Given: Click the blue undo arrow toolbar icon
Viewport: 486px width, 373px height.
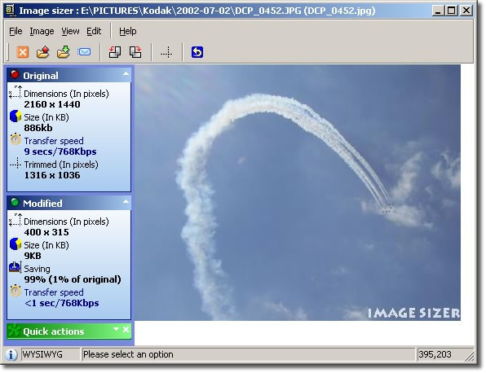Looking at the screenshot, I should tap(197, 52).
